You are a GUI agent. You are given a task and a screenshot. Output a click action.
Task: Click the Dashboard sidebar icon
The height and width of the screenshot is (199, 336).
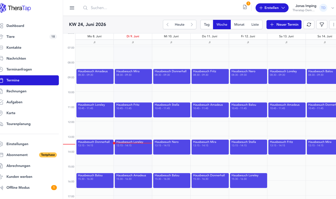[x=1, y=26]
